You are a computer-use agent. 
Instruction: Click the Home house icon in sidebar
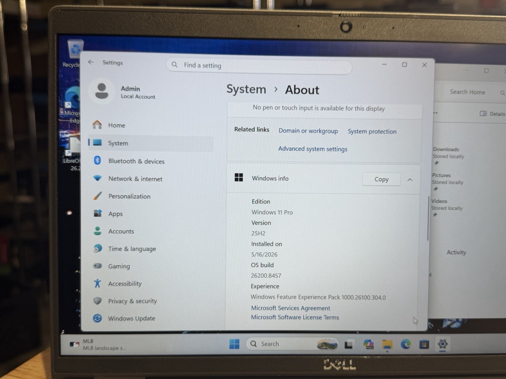point(97,125)
